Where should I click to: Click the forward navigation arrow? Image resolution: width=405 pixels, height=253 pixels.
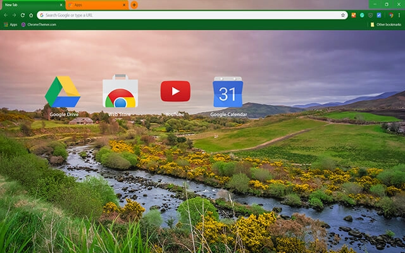14,15
